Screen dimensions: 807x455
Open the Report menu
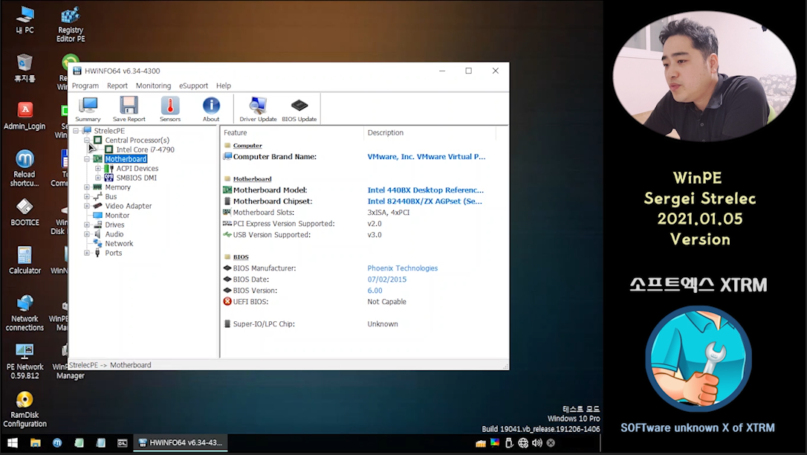click(117, 86)
